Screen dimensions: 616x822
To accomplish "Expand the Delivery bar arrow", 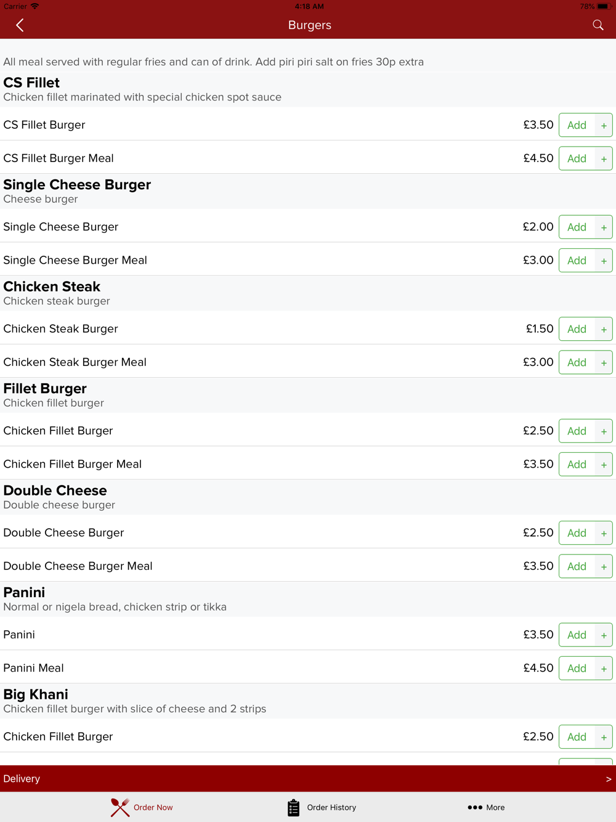I will pos(609,779).
